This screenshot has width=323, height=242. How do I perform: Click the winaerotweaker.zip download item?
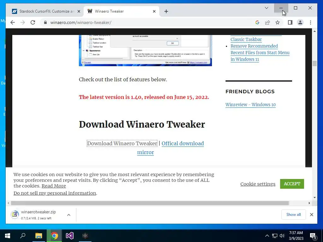38,215
